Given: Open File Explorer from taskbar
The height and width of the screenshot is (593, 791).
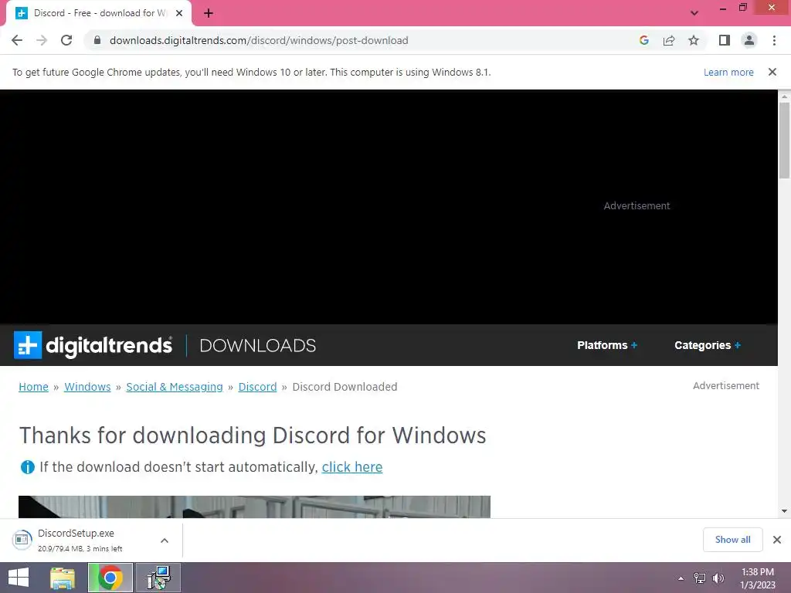Looking at the screenshot, I should click(63, 578).
